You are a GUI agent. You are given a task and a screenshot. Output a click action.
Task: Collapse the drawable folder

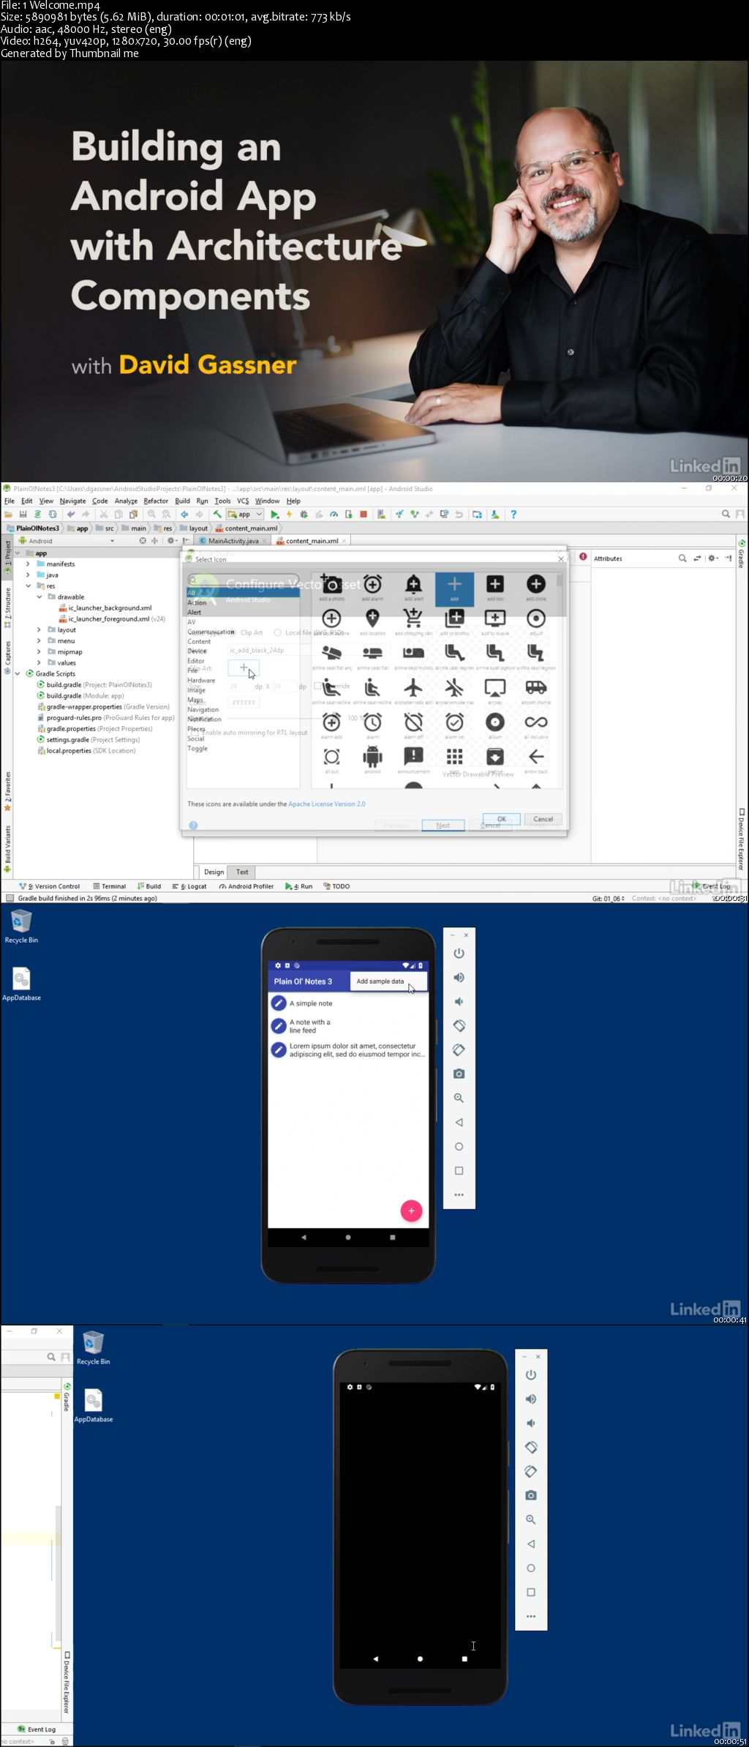[x=39, y=596]
